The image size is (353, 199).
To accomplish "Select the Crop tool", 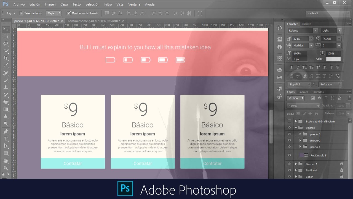I will point(6,58).
